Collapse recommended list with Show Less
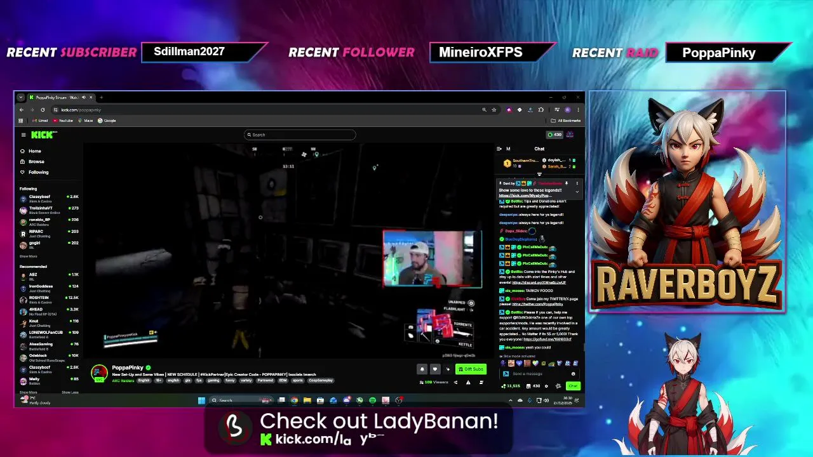The height and width of the screenshot is (457, 813). tap(70, 392)
